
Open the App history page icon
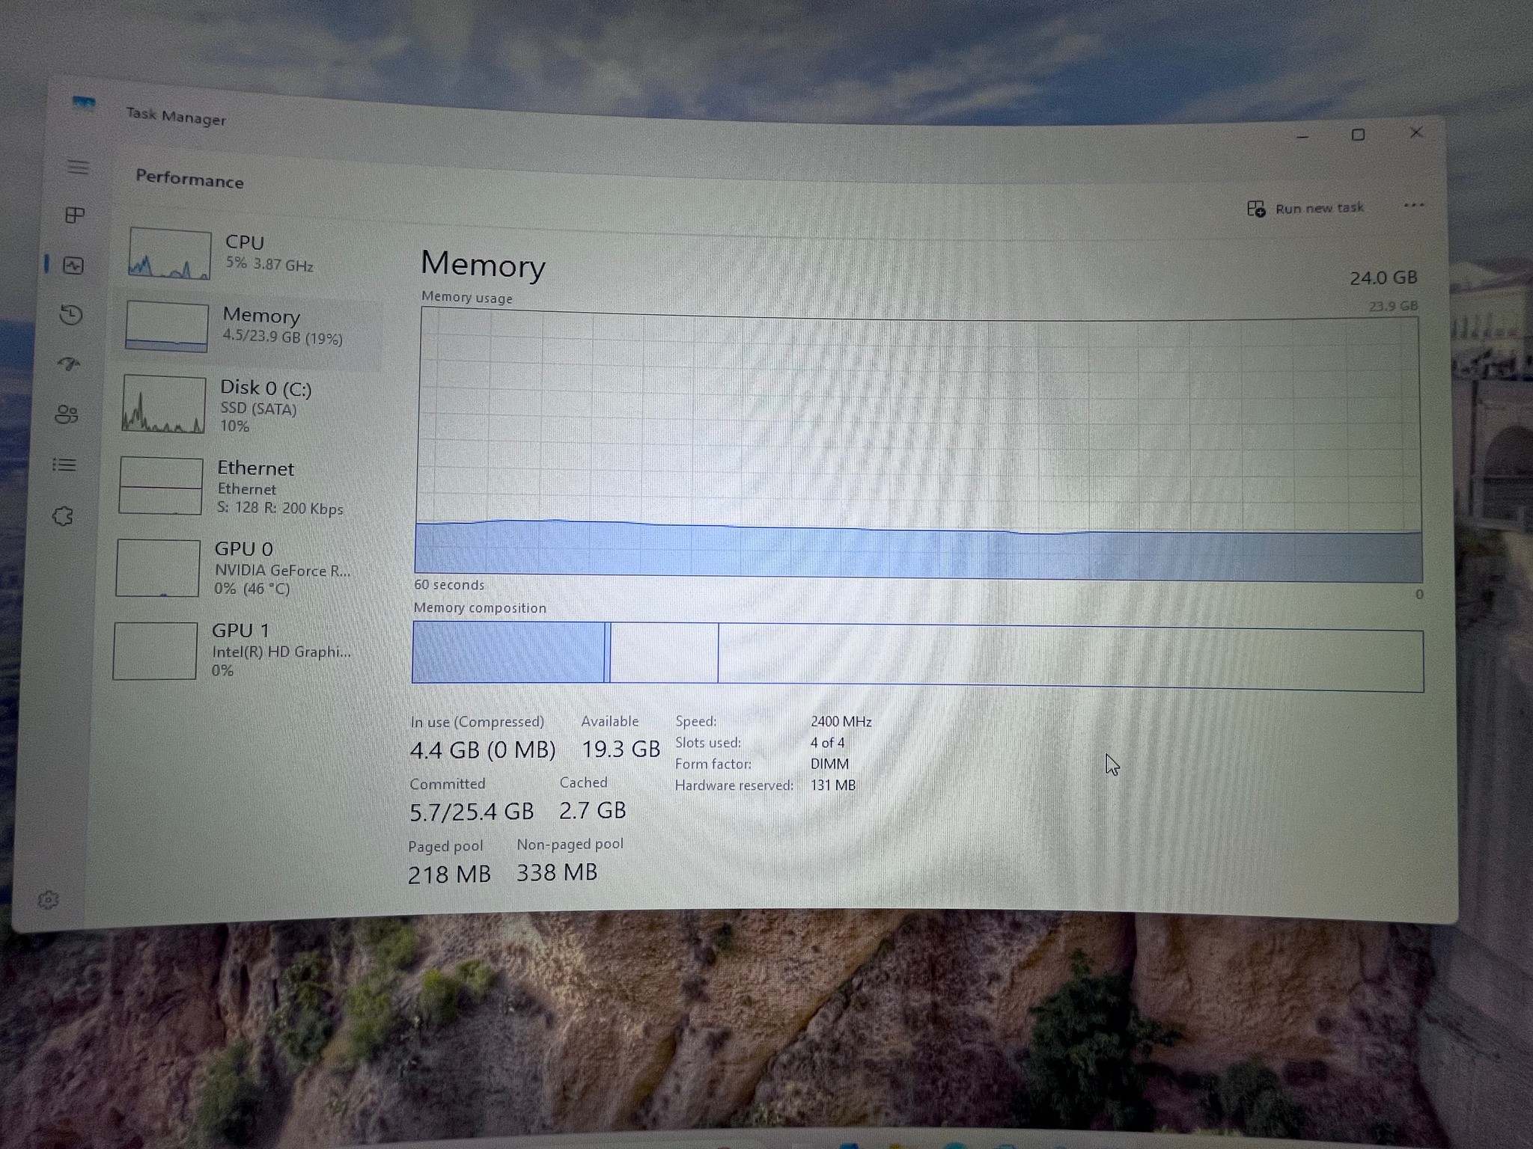point(71,314)
